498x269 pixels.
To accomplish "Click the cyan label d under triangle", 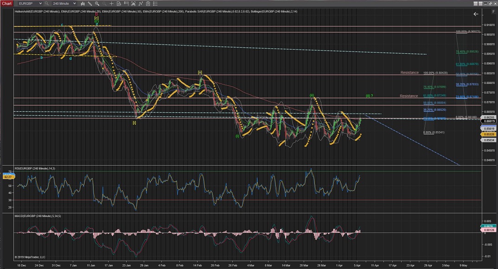I will [70, 58].
